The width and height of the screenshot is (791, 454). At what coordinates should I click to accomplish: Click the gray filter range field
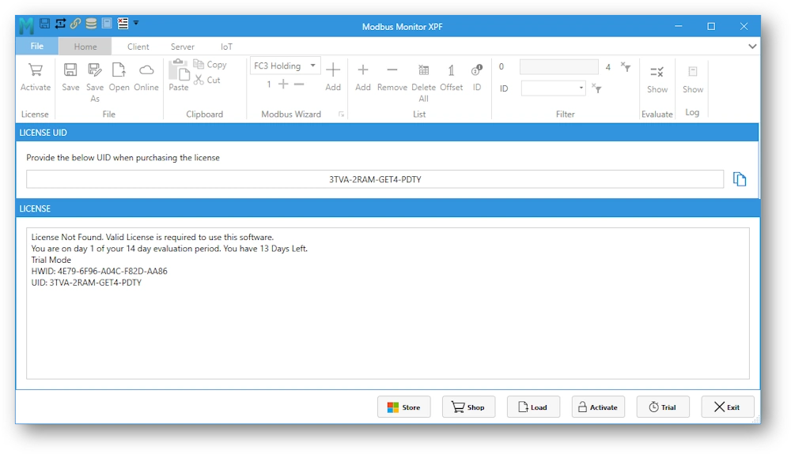click(x=559, y=67)
